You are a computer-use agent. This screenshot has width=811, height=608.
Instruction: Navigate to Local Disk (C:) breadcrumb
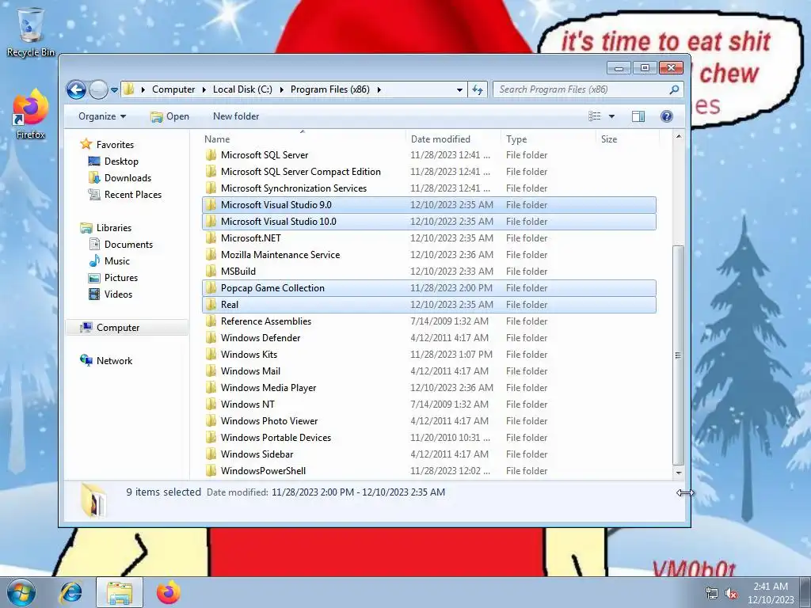(x=242, y=89)
